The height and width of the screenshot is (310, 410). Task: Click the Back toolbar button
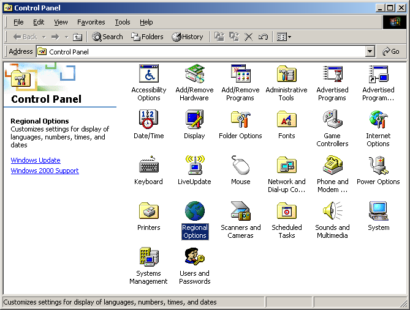(25, 37)
